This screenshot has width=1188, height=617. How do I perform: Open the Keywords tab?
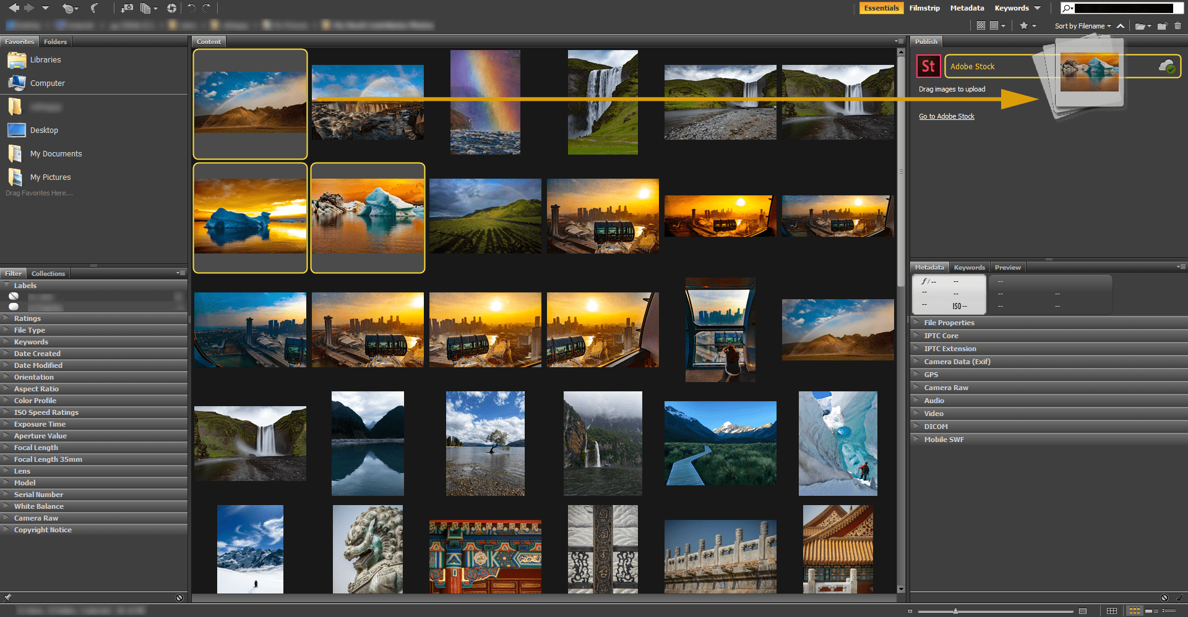(x=969, y=267)
